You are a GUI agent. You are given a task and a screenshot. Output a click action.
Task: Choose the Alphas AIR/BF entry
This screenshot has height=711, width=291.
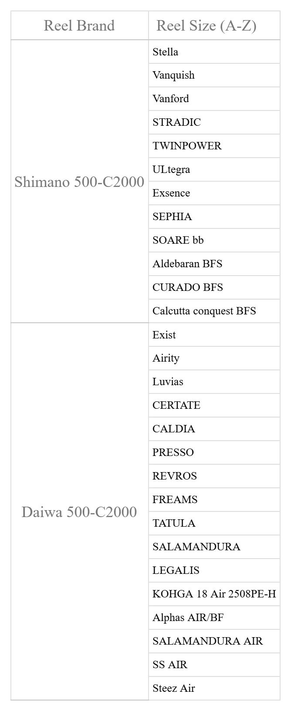(x=214, y=618)
